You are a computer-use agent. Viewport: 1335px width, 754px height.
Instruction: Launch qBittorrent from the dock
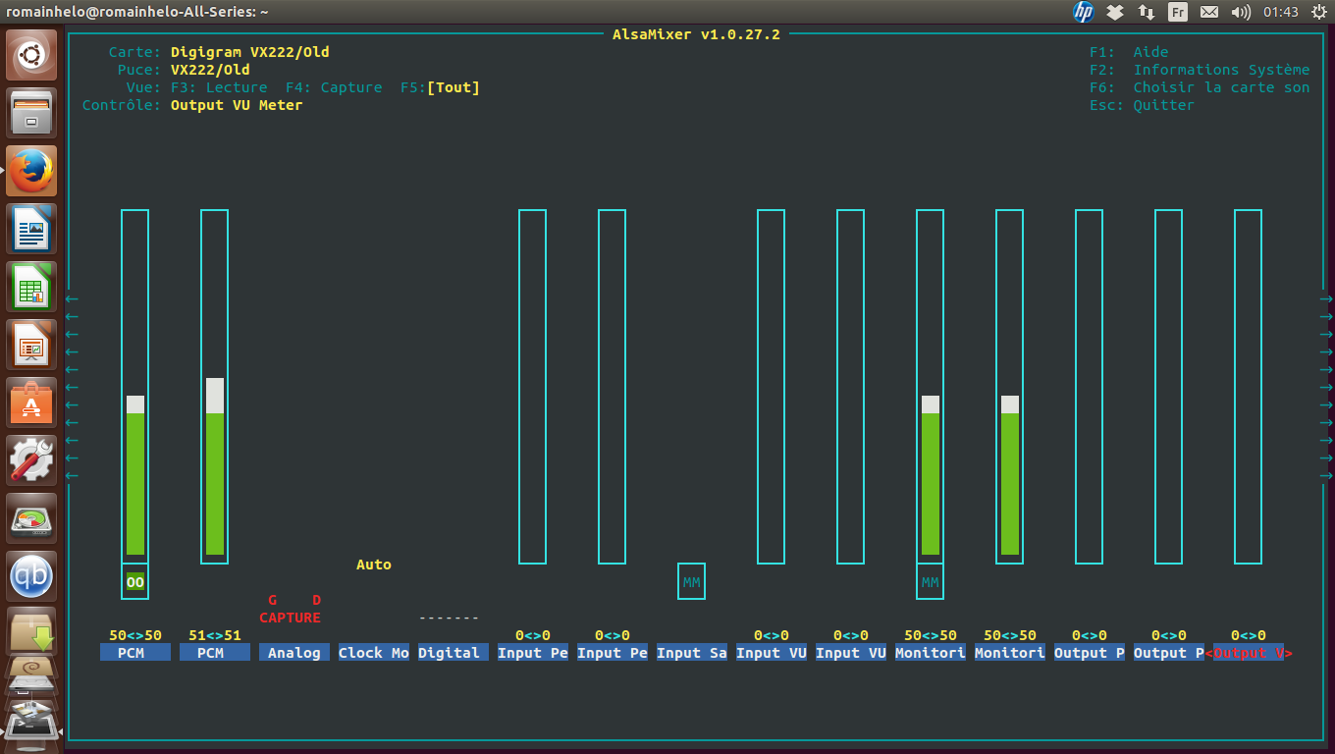point(32,576)
